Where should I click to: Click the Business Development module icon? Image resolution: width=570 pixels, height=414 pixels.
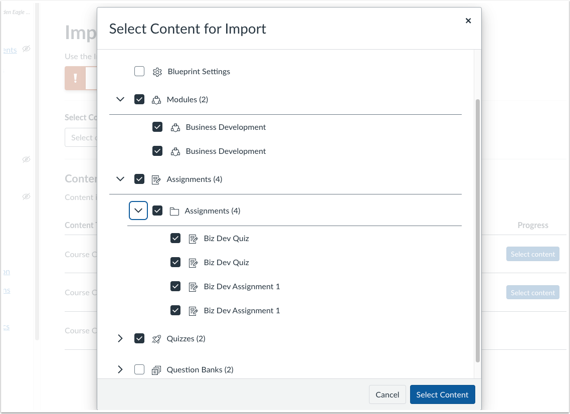[x=175, y=127]
